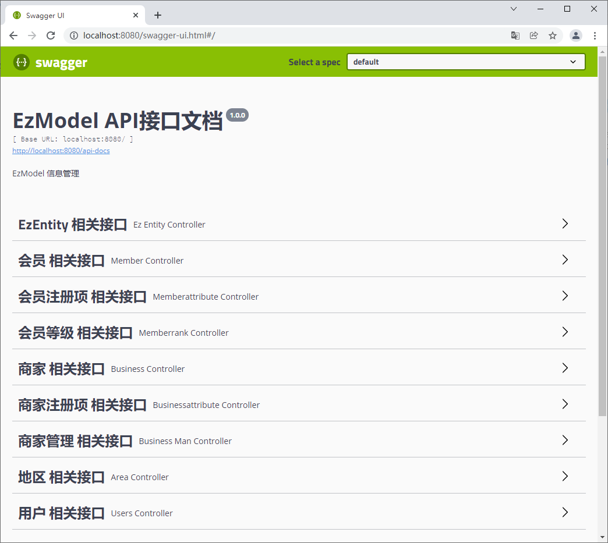Reload the Swagger UI page
Viewport: 608px width, 543px height.
pos(51,36)
